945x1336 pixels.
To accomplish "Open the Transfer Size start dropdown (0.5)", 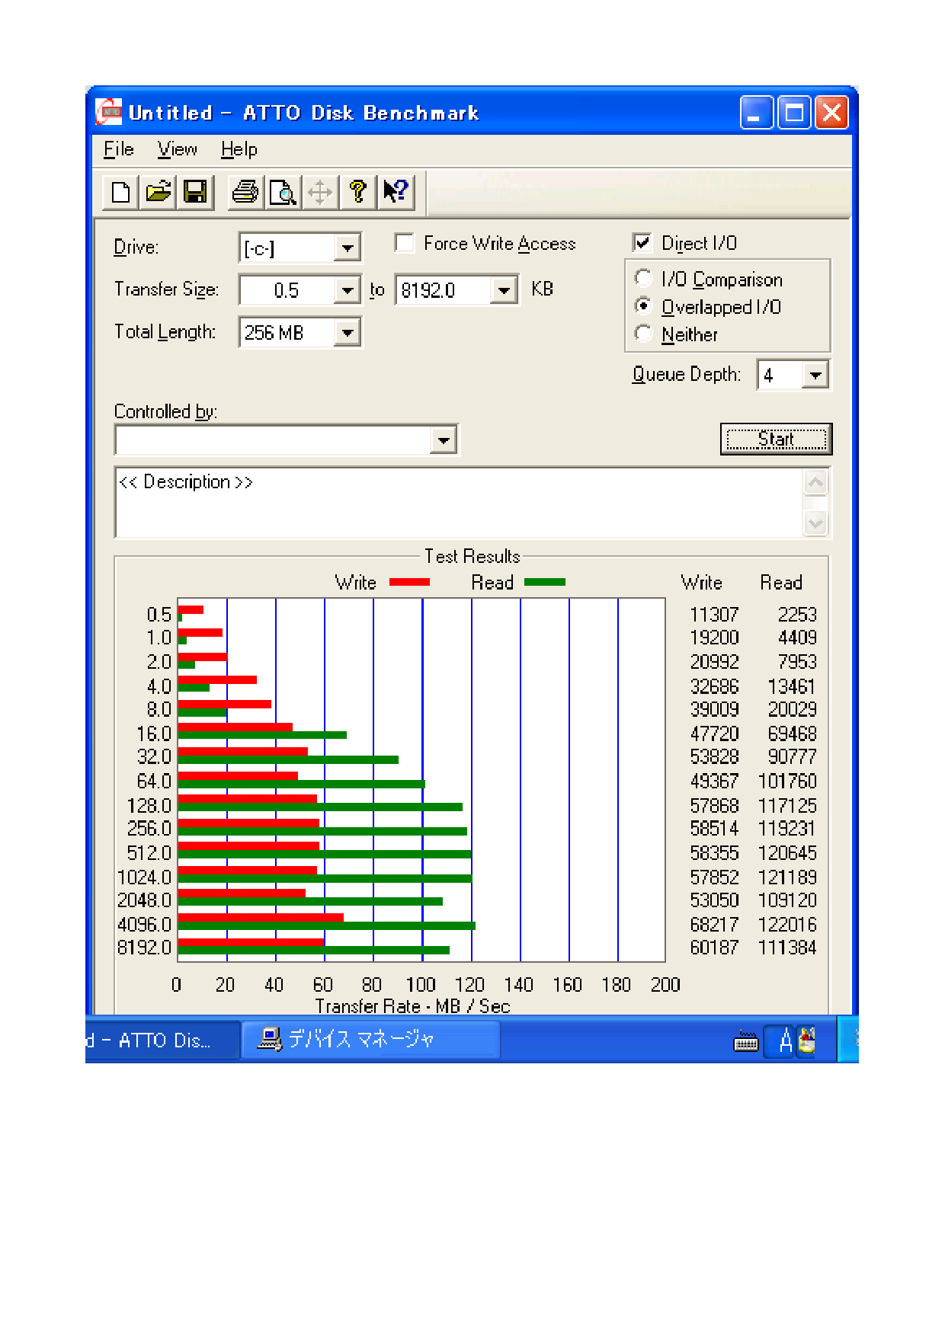I will click(x=347, y=290).
